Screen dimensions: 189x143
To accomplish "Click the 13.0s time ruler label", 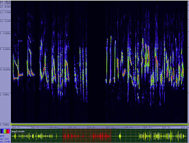I will click(x=73, y=127).
